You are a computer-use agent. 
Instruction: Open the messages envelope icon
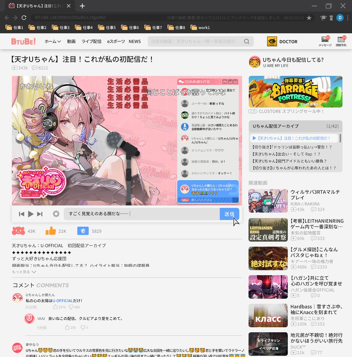[x=325, y=40]
